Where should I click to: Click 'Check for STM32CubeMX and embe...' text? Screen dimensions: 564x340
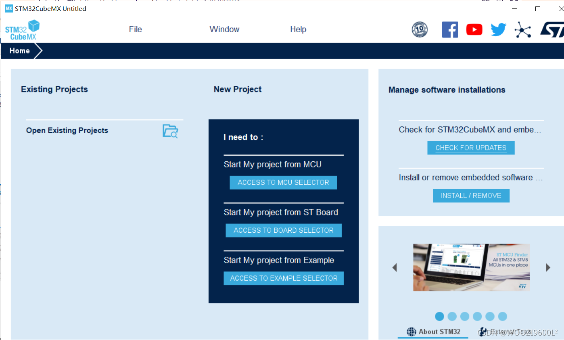click(470, 129)
